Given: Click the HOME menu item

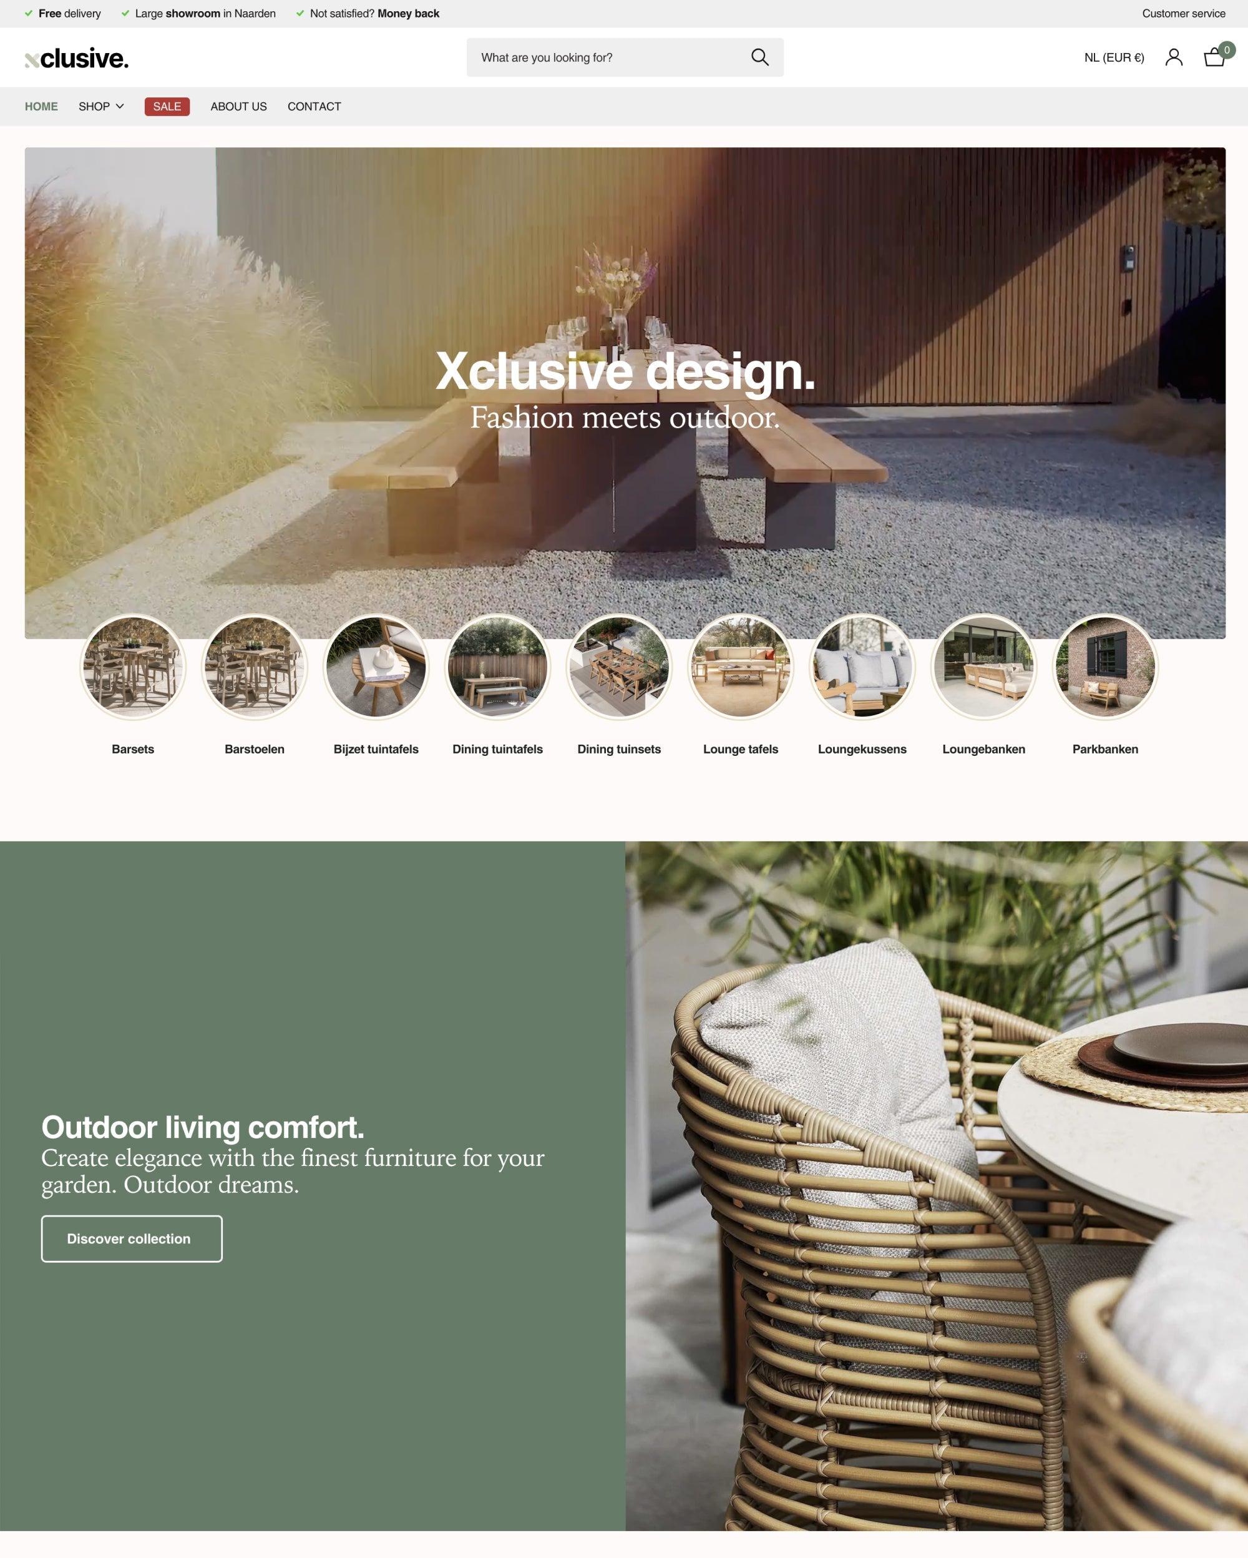Looking at the screenshot, I should [x=41, y=105].
